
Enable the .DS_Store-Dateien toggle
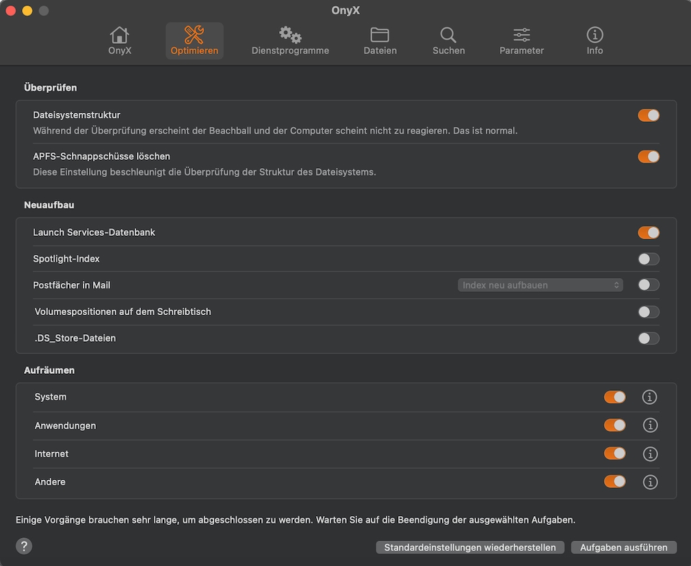pos(648,338)
